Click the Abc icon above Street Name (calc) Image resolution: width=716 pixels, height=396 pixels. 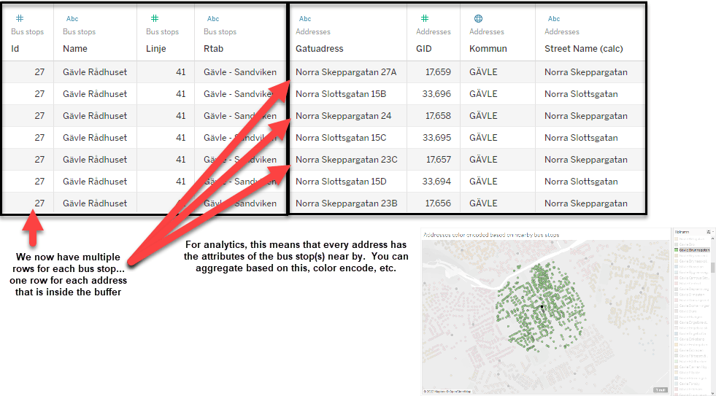pyautogui.click(x=554, y=19)
